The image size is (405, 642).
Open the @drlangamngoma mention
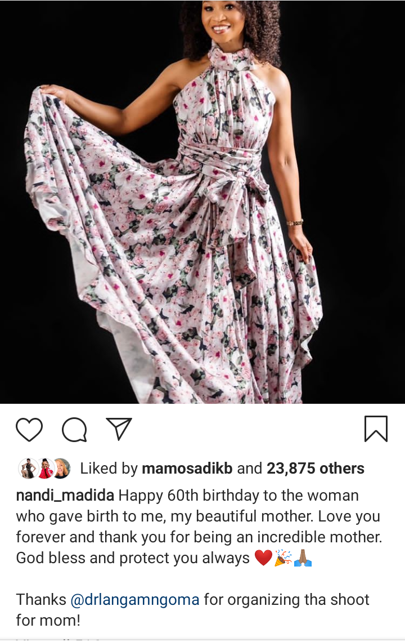[x=135, y=600]
